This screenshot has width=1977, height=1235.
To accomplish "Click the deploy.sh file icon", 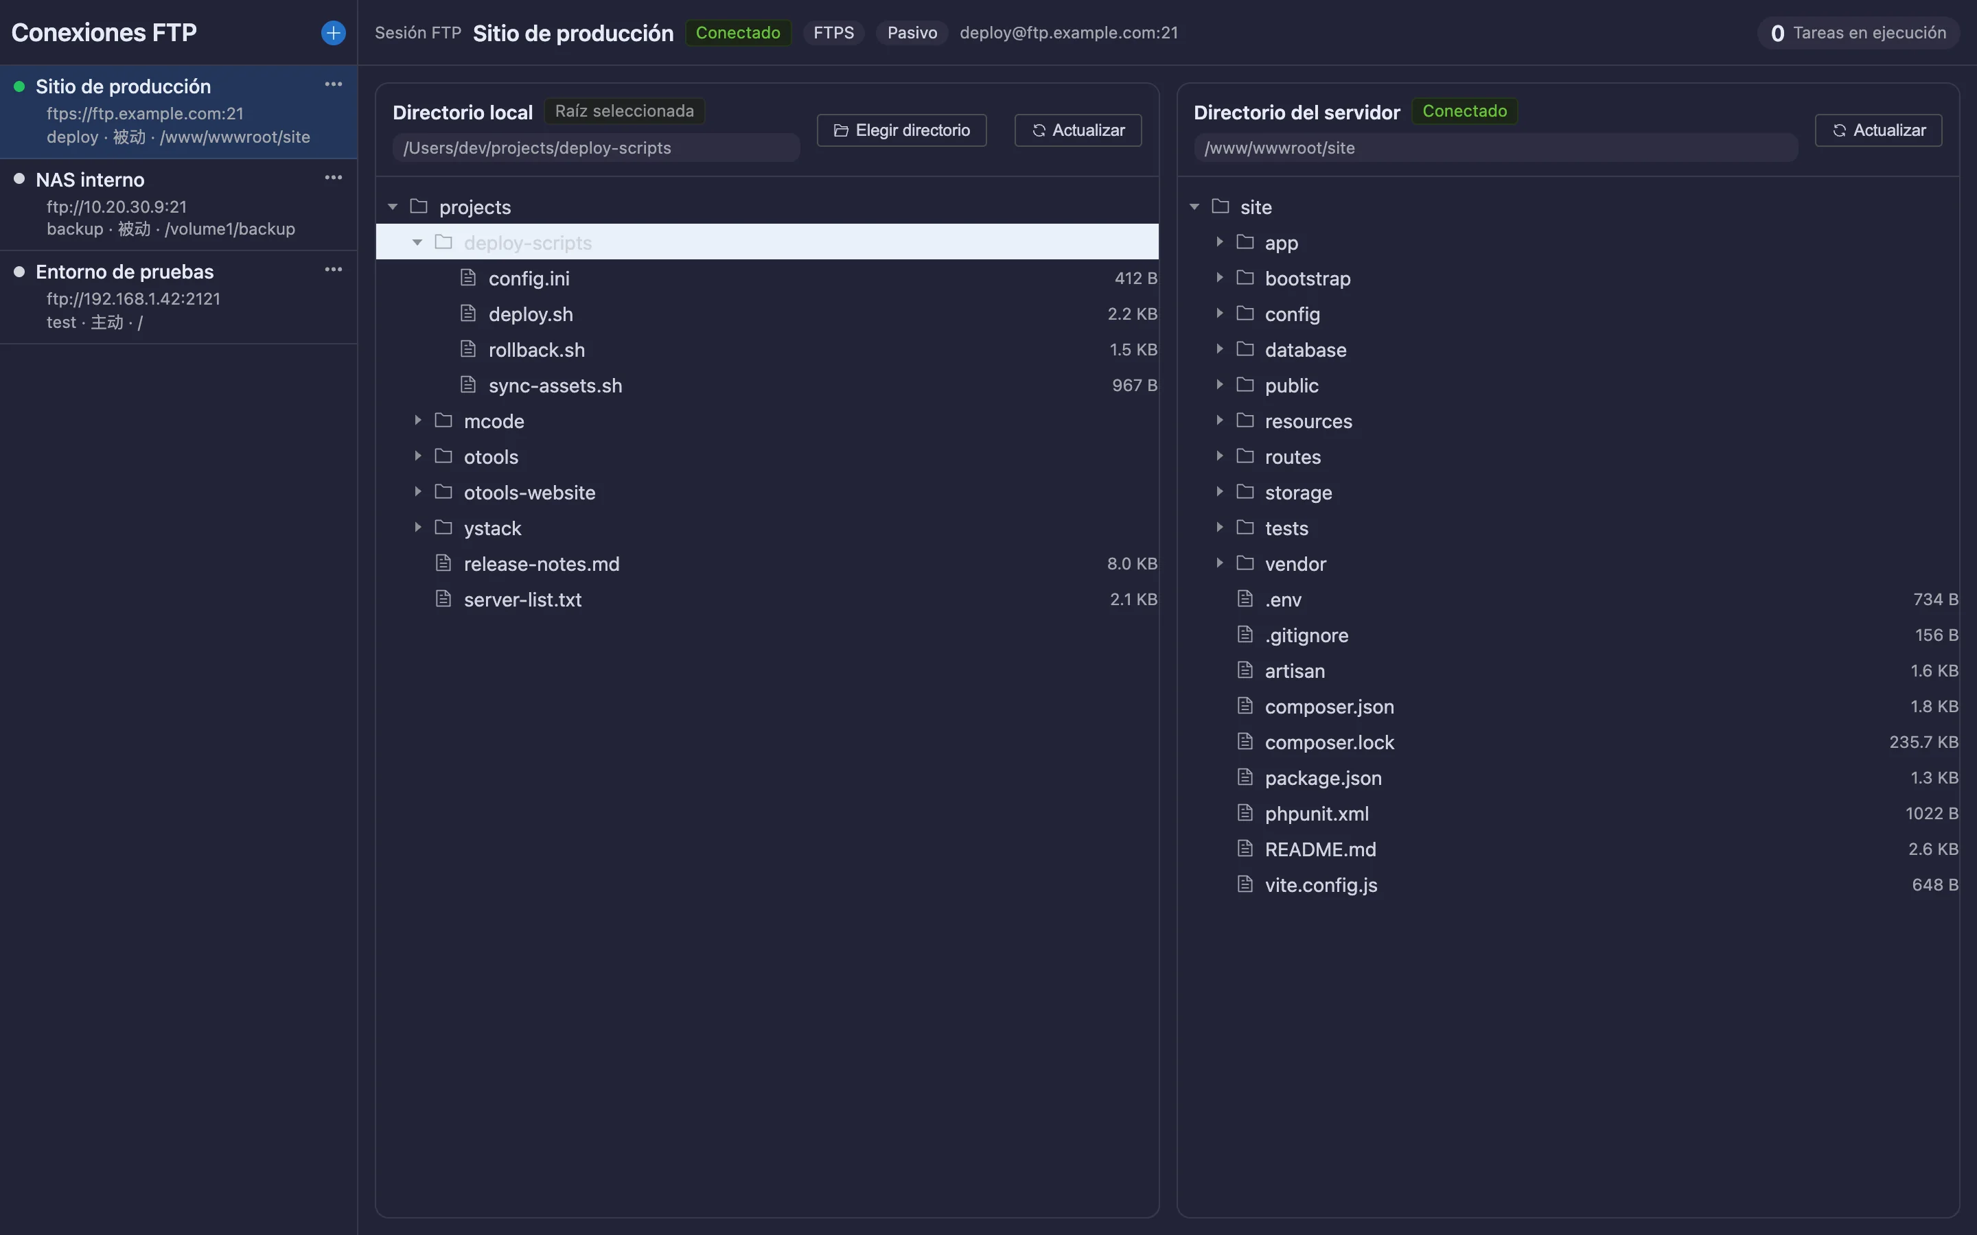I will [x=468, y=314].
